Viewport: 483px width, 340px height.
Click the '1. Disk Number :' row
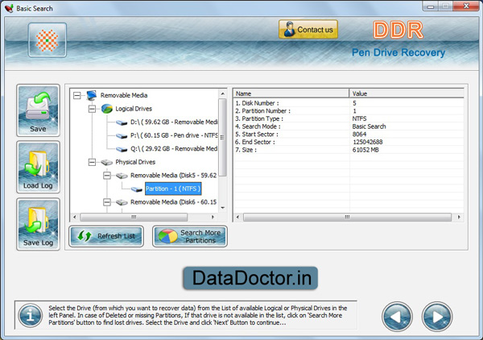349,103
